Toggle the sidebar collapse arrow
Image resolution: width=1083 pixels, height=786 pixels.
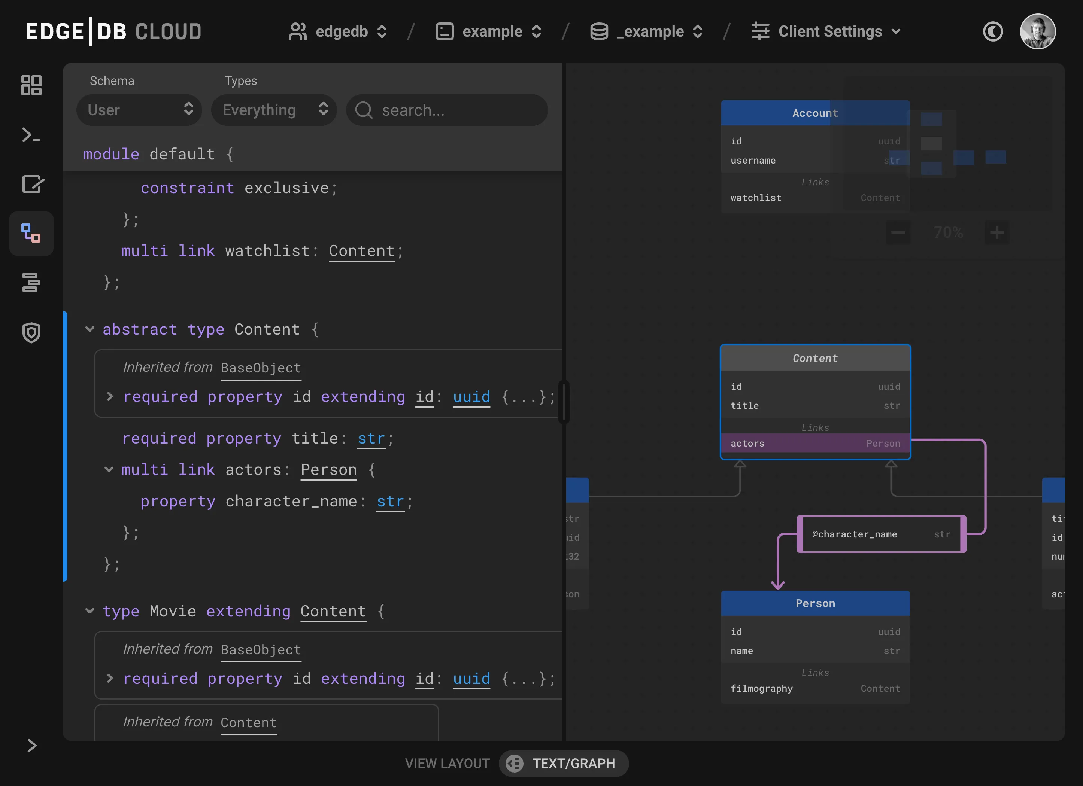click(x=31, y=745)
